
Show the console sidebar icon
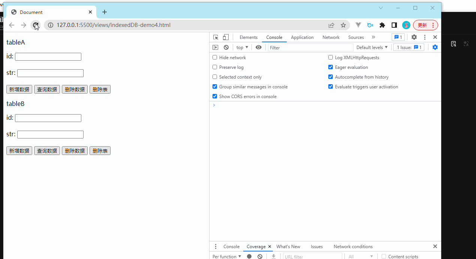click(215, 47)
